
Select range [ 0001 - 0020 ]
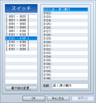pyautogui.click(x=21, y=17)
